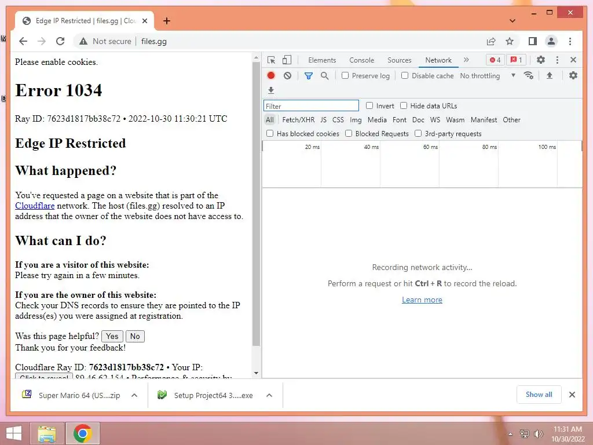
Task: Click the Yes feedback button
Action: click(x=112, y=336)
